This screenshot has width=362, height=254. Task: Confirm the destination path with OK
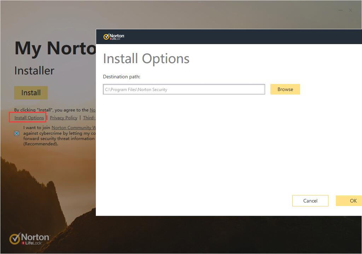point(352,200)
